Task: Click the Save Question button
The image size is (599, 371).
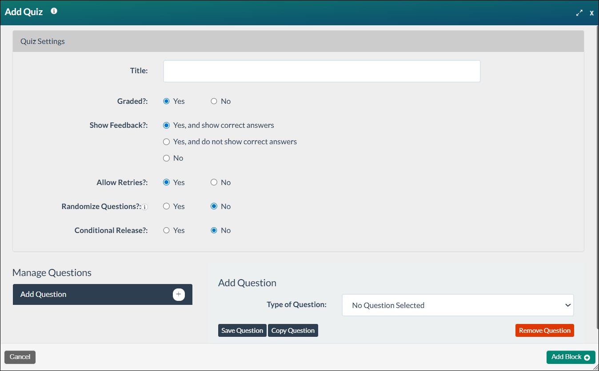Action: pos(242,330)
